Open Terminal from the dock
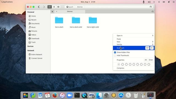The image size is (176, 99). (x=77, y=95)
